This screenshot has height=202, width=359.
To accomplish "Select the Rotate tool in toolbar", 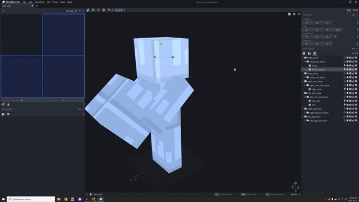I will pyautogui.click(x=99, y=10).
